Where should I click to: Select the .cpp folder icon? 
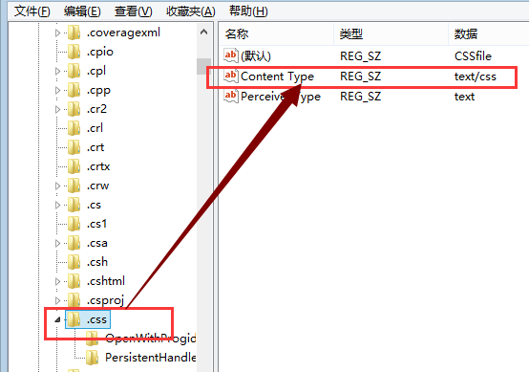point(74,90)
